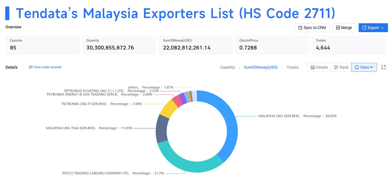Click the trade records card icon
392x179 pixels.
31,67
